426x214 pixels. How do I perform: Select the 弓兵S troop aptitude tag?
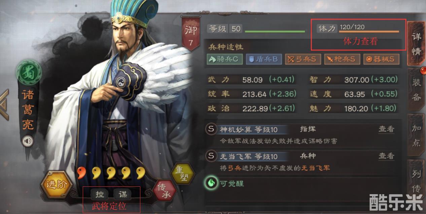click(303, 59)
